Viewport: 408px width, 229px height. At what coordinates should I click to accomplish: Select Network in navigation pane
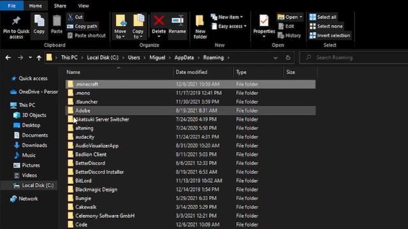pyautogui.click(x=24, y=198)
